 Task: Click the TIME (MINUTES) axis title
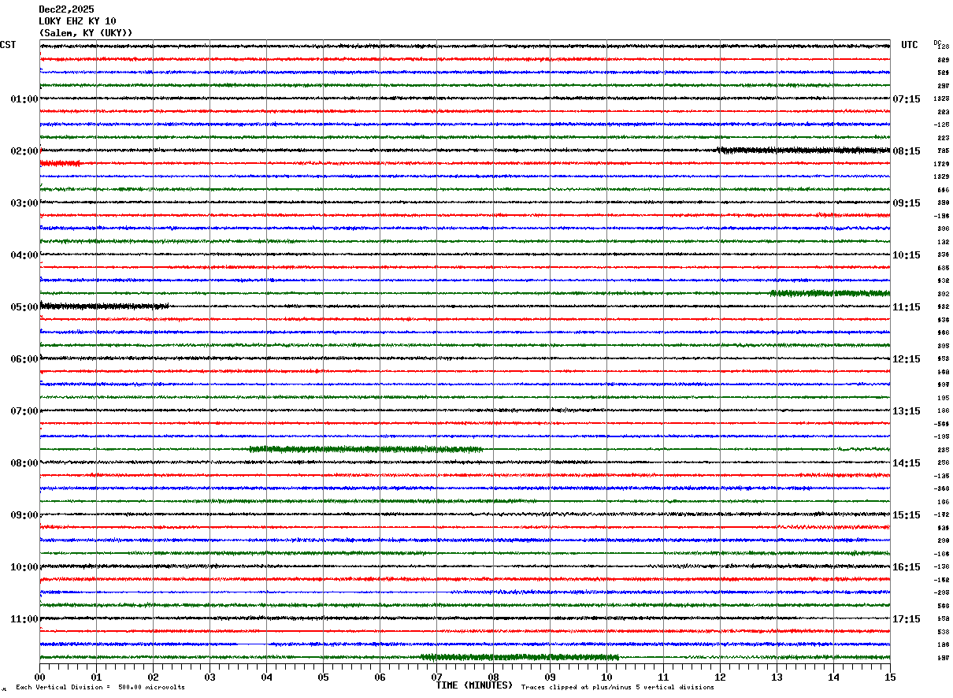coord(474,685)
